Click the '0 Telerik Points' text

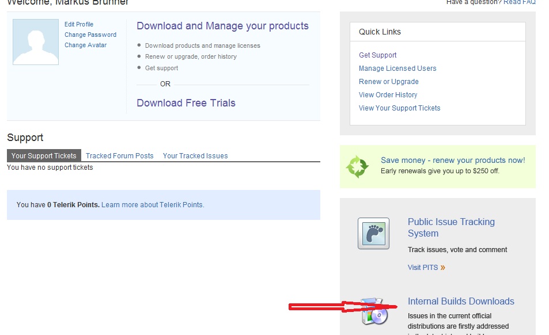tap(74, 205)
